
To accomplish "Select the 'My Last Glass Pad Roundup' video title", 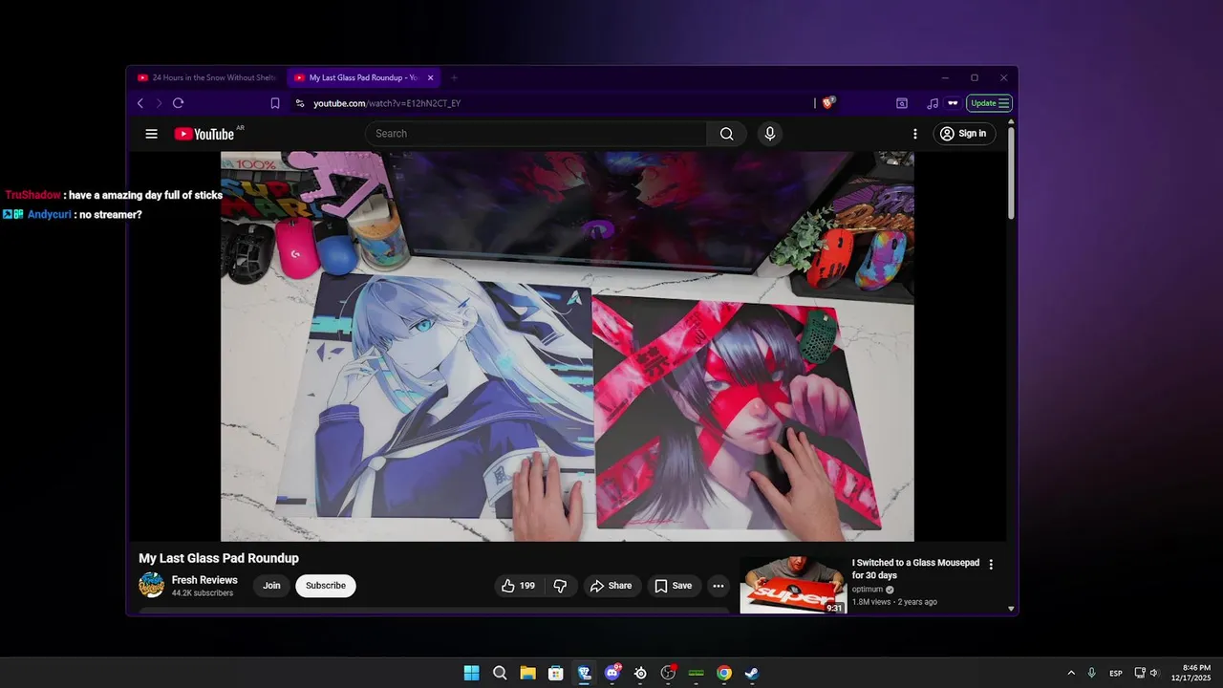I will (219, 558).
